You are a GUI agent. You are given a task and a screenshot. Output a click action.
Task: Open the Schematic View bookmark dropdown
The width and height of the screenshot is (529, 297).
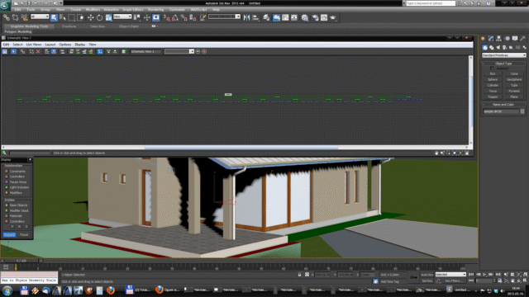(x=179, y=51)
